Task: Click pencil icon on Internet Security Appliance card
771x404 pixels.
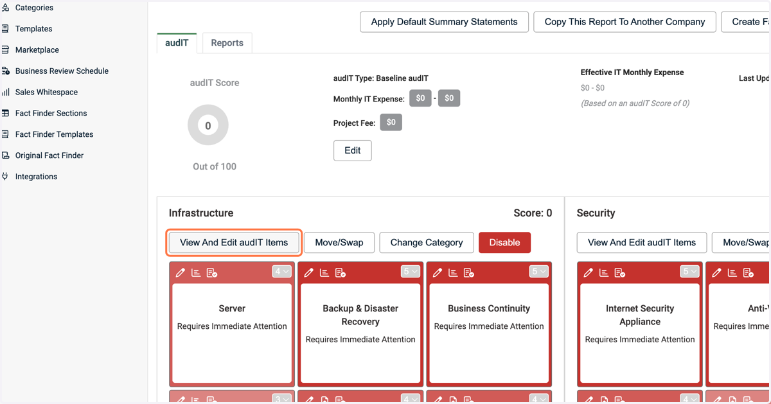Action: 589,273
